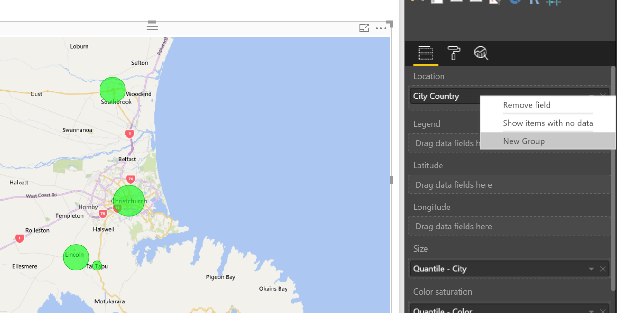Click the Halkett map label

tap(19, 183)
